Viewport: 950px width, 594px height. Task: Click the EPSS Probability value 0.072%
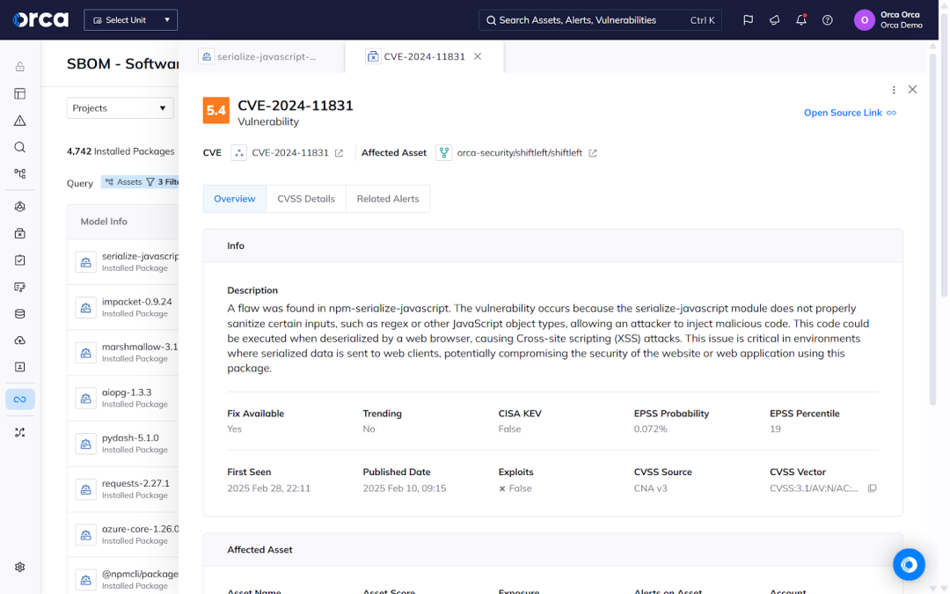[x=650, y=429]
